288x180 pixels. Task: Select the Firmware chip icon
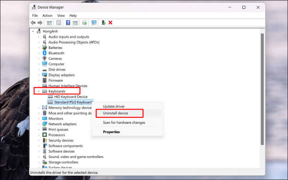click(44, 80)
